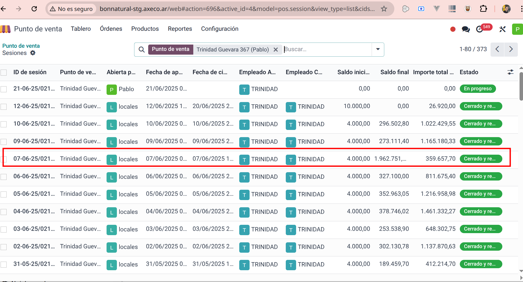Select the checkbox for session 06-06-25
This screenshot has width=523, height=282.
point(4,177)
